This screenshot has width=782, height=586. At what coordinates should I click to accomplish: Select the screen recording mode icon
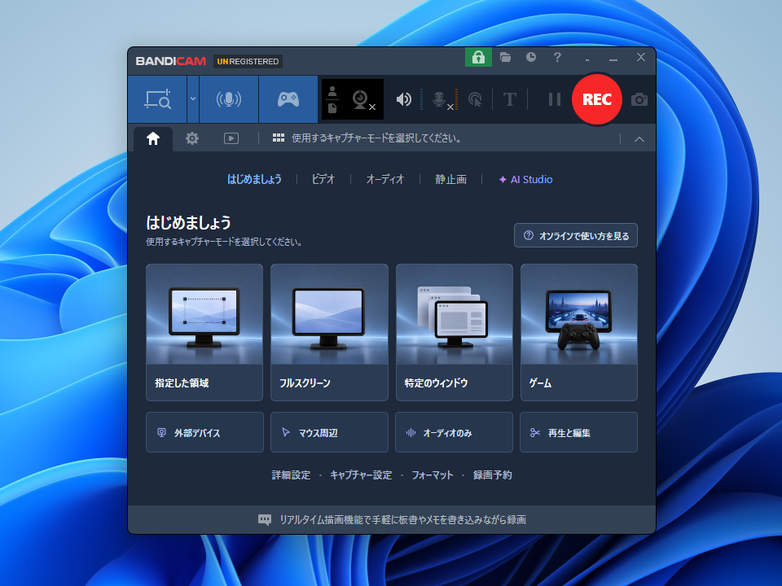pos(157,99)
